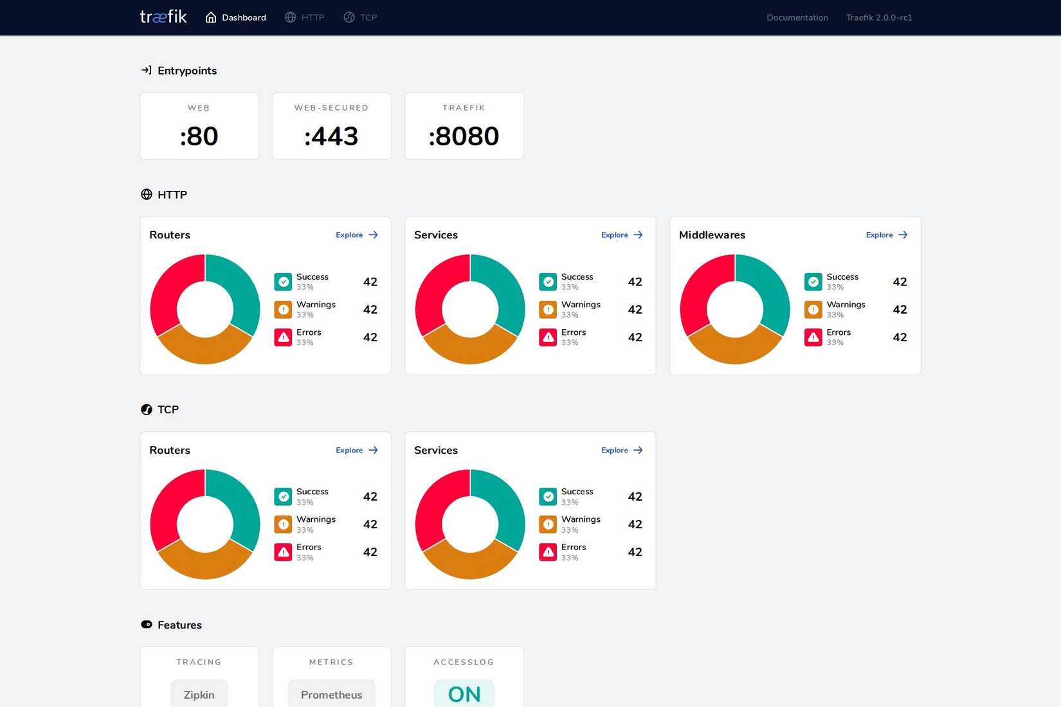Click the house icon beside Dashboard
The image size is (1061, 707).
[211, 17]
